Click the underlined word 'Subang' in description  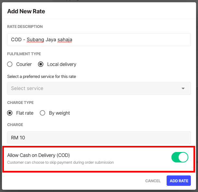pyautogui.click(x=35, y=40)
